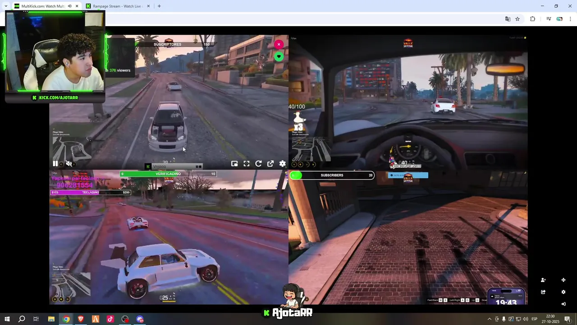Viewport: 577px width, 325px height.
Task: Show hidden system tray icons
Action: click(x=490, y=319)
